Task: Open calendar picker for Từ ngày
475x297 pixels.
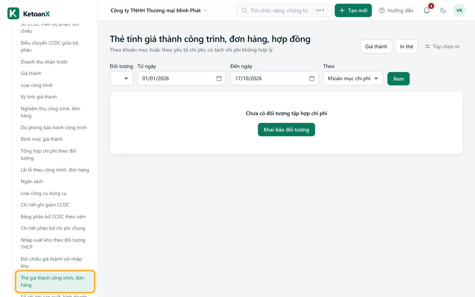Action: pyautogui.click(x=219, y=78)
